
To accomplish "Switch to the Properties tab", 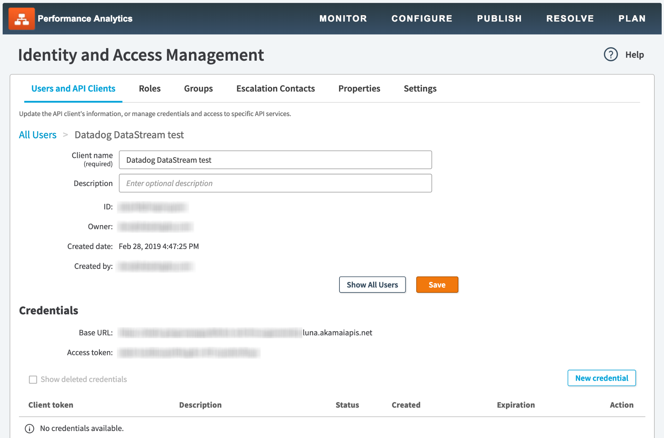I will tap(359, 89).
